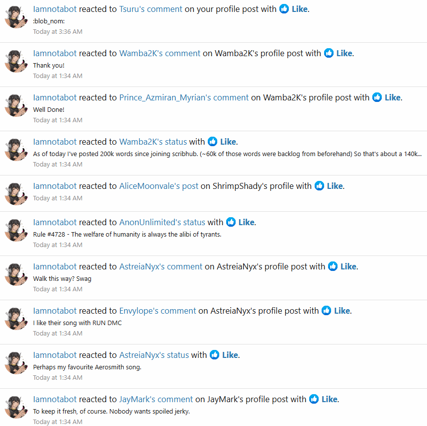Image resolution: width=427 pixels, height=426 pixels.
Task: Open Tsuru's comment link
Action: pyautogui.click(x=151, y=9)
